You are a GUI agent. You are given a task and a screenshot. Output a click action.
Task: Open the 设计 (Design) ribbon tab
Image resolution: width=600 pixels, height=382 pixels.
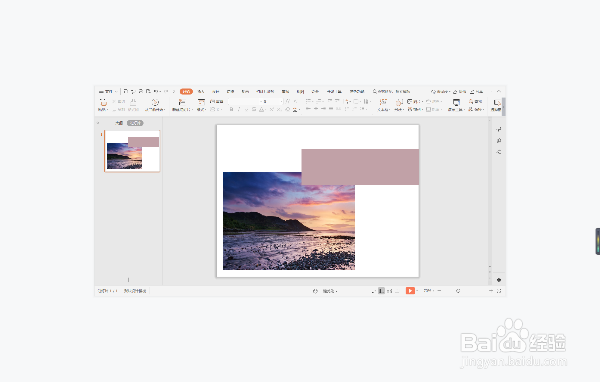(x=215, y=92)
